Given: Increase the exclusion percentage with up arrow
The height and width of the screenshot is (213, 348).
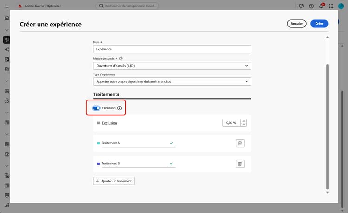Looking at the screenshot, I should pos(244,121).
